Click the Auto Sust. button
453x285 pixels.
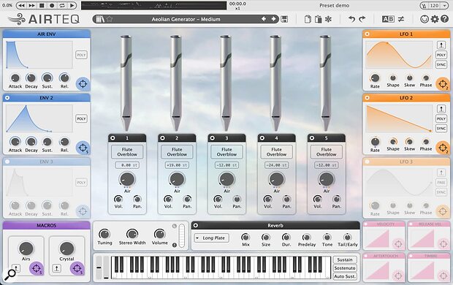pyautogui.click(x=345, y=276)
